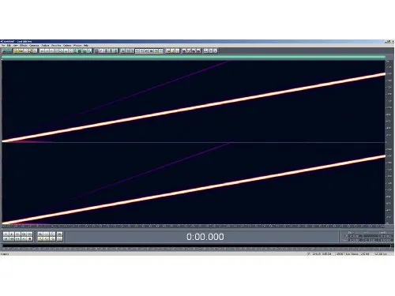Click the Fast Forward transport button

tap(17, 239)
